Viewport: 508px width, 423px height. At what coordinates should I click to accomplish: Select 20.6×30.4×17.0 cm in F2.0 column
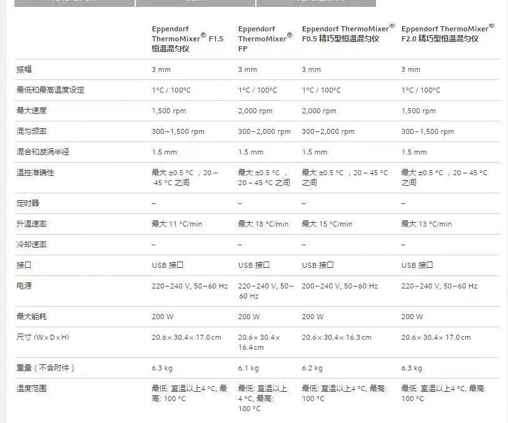pos(436,337)
